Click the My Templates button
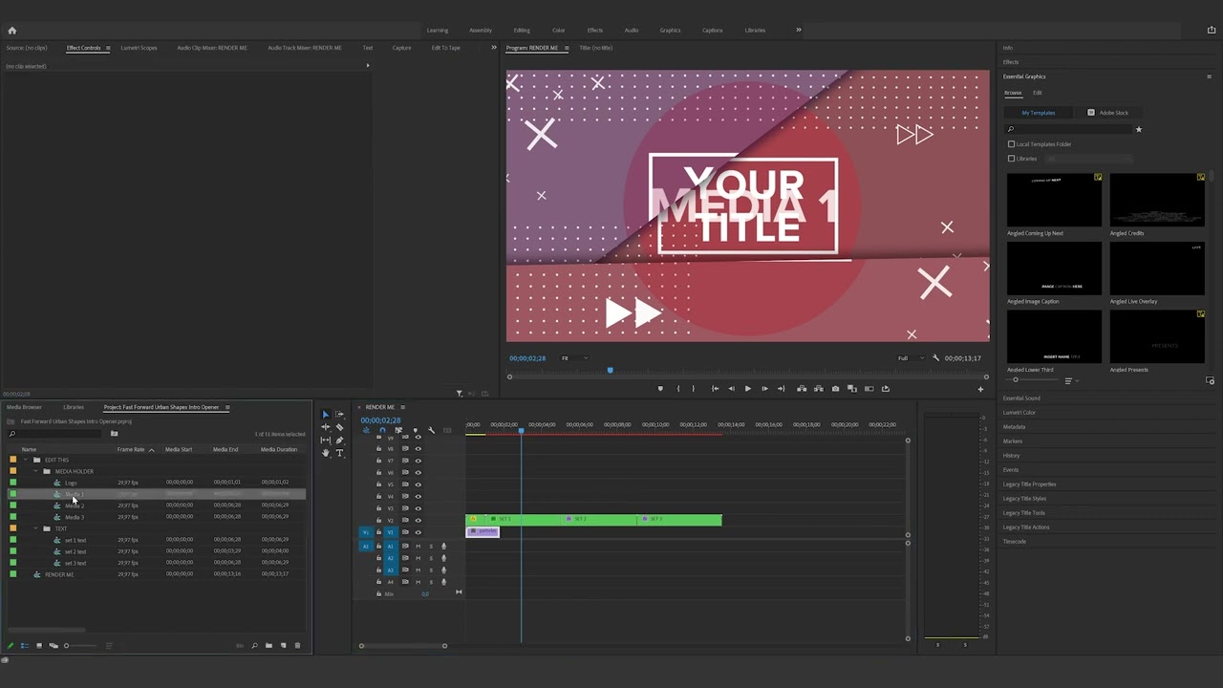This screenshot has width=1223, height=688. (x=1039, y=113)
